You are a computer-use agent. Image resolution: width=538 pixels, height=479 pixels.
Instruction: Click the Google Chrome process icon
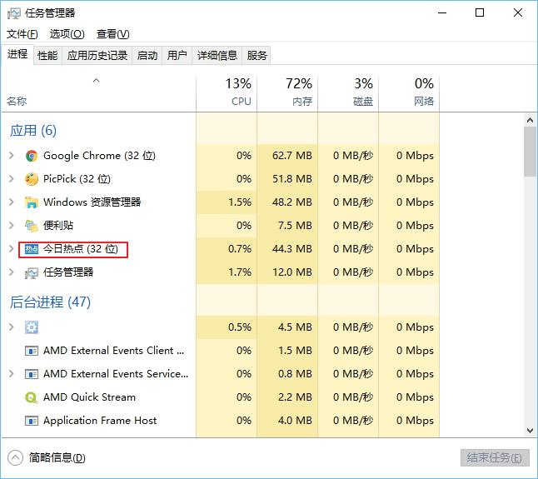[x=32, y=156]
